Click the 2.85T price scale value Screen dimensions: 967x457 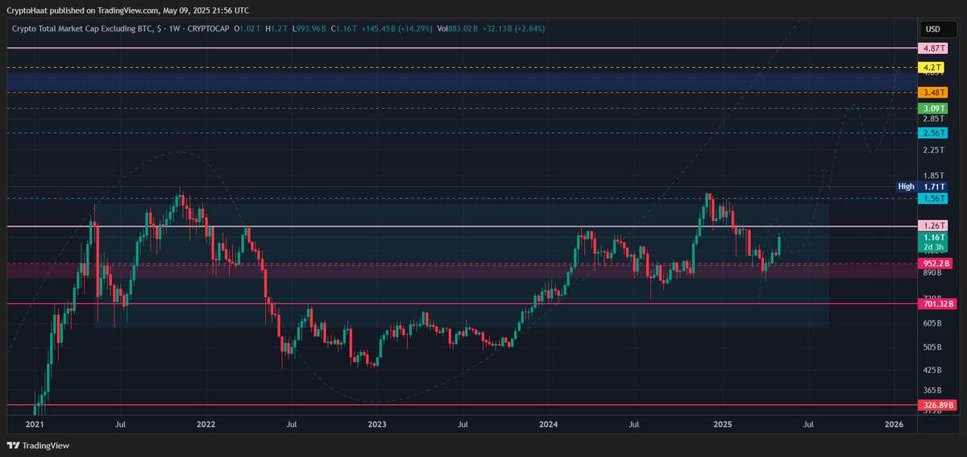(933, 118)
